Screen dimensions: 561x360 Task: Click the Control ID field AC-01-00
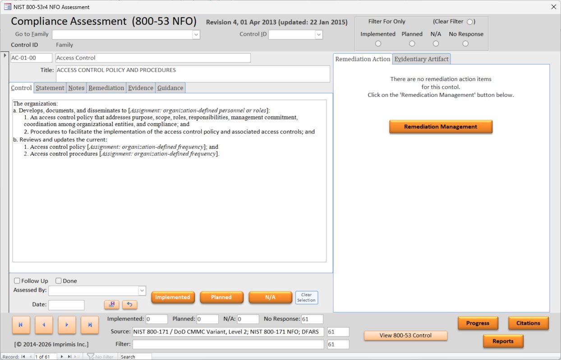click(x=32, y=58)
